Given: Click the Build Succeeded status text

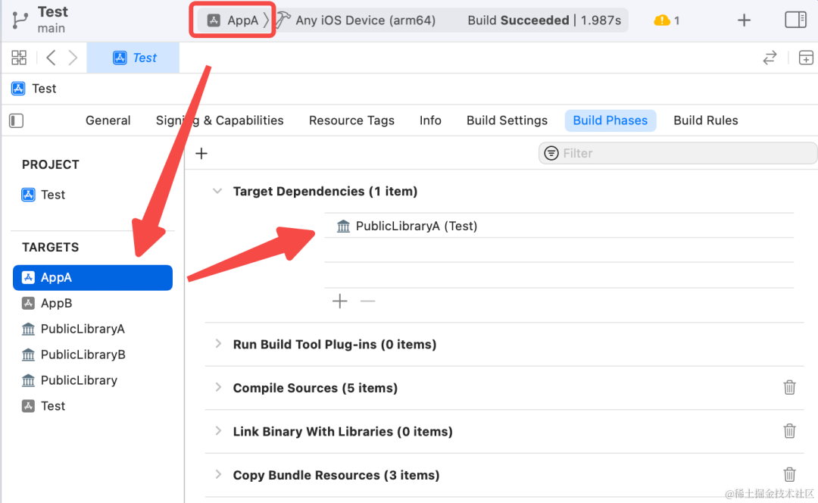Looking at the screenshot, I should [518, 20].
